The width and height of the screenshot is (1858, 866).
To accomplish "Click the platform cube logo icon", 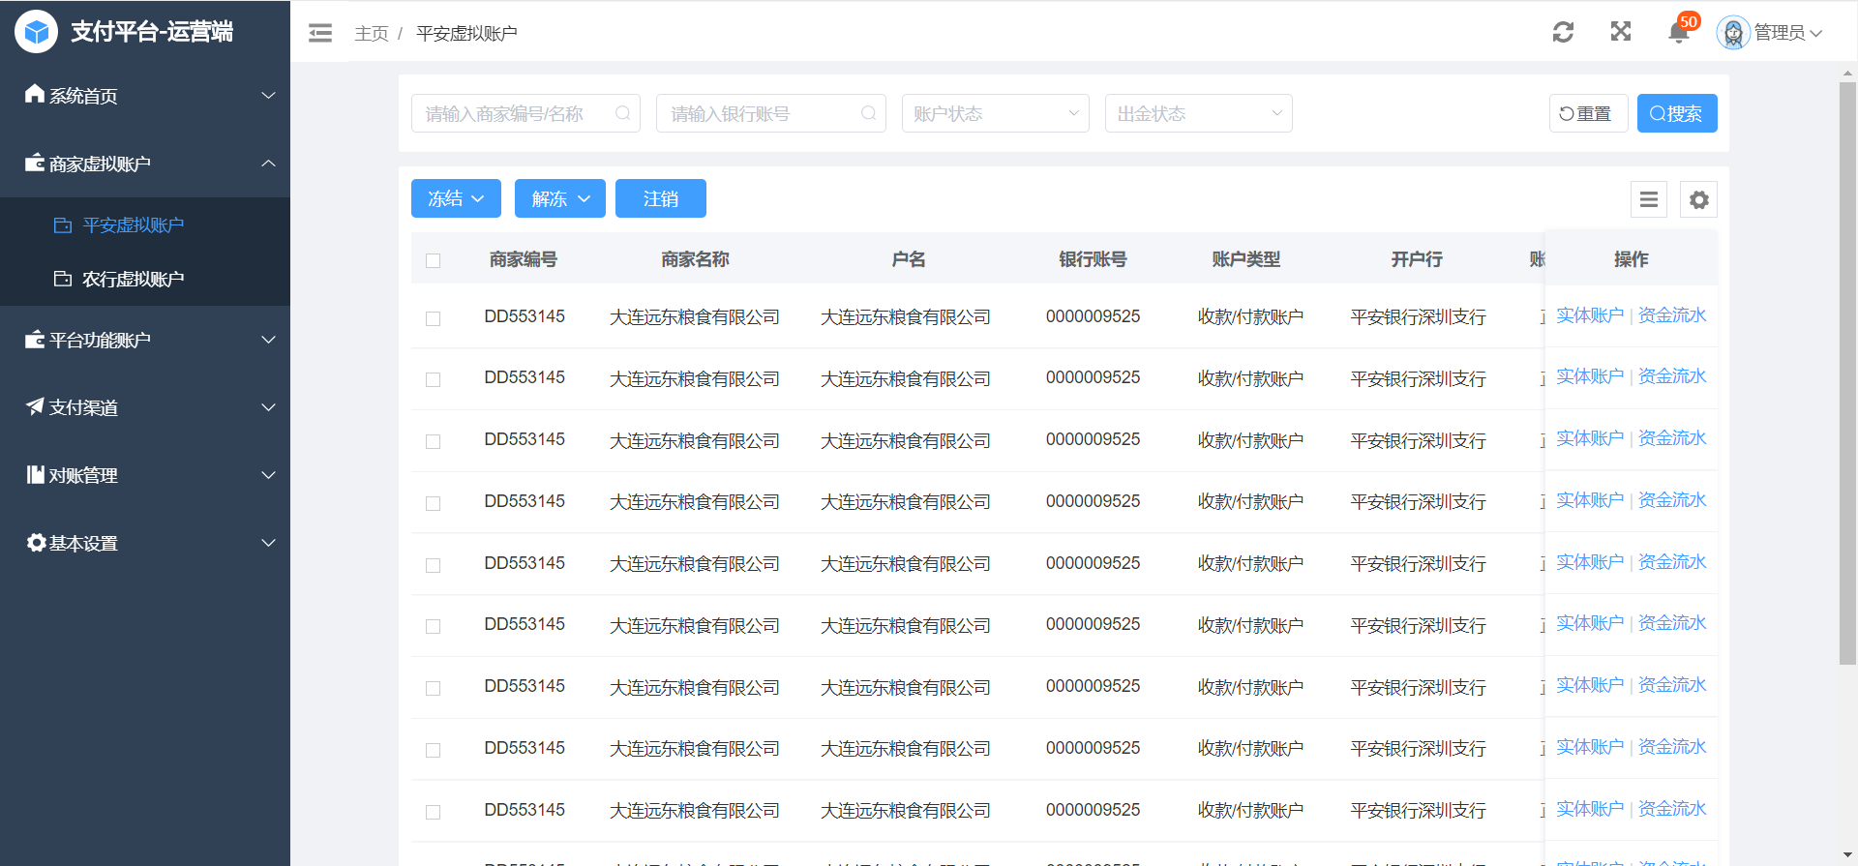I will click(x=36, y=32).
